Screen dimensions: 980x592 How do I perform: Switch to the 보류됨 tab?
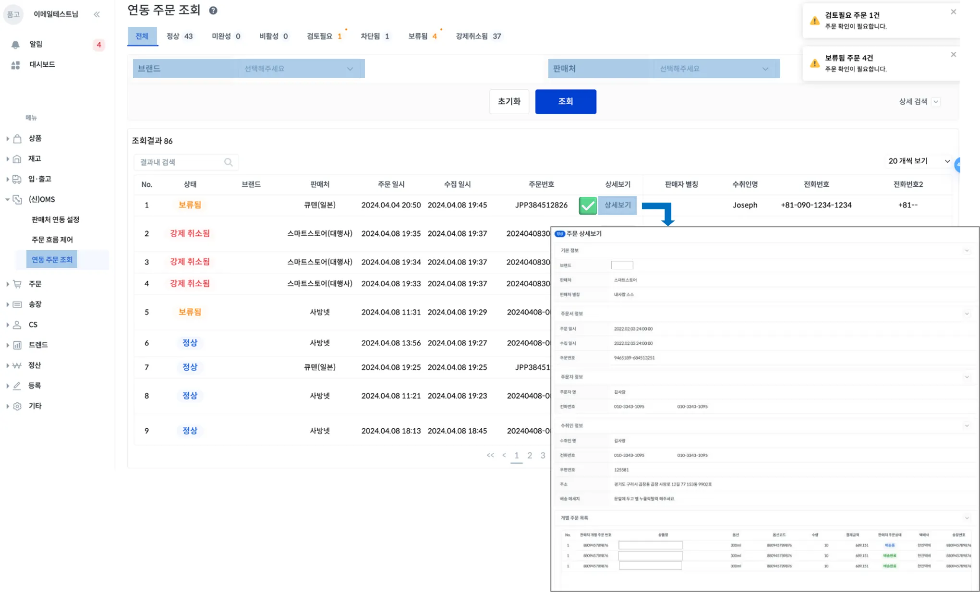(423, 36)
